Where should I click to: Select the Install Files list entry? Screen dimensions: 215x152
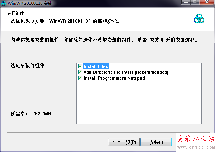point(96,66)
